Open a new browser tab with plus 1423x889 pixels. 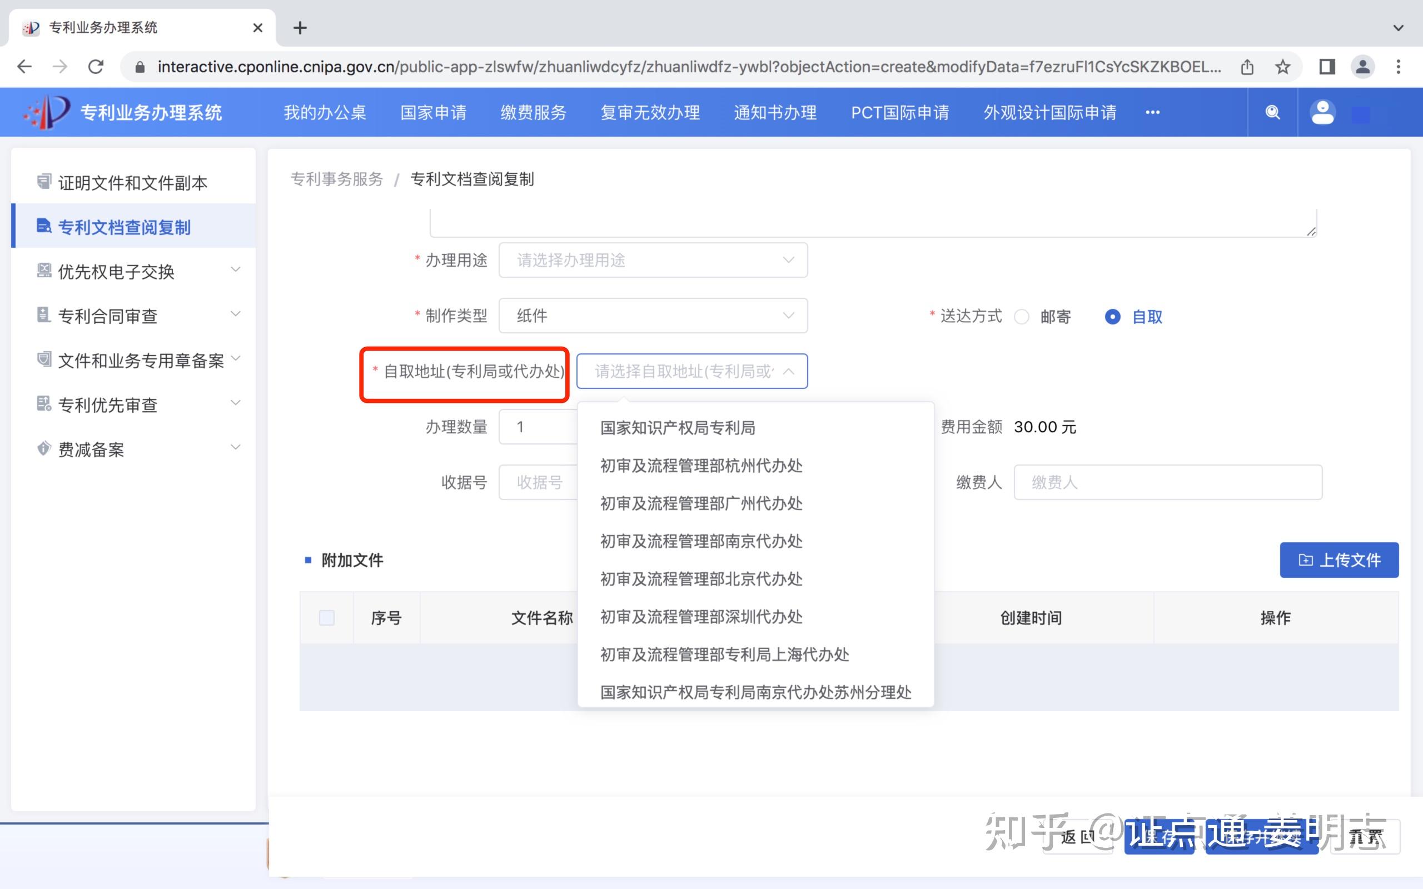[x=300, y=28]
